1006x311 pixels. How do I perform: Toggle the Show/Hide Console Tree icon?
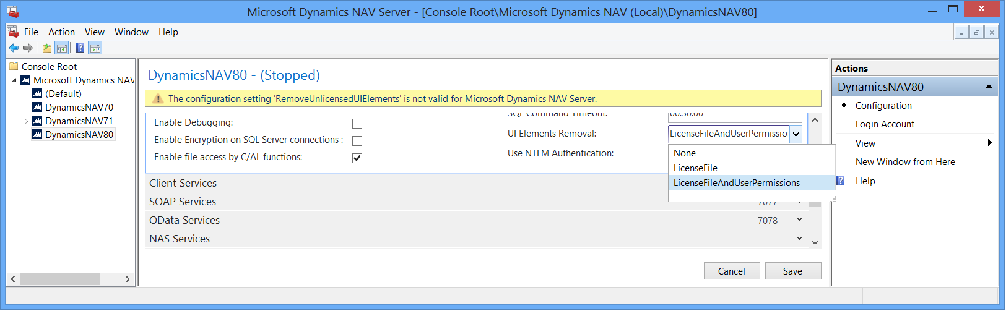pos(62,48)
